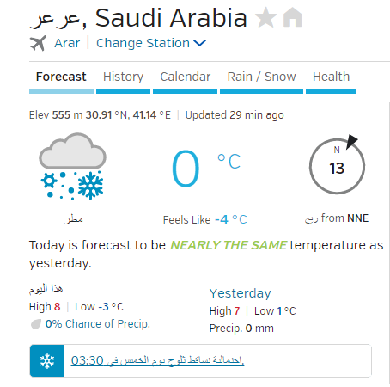The width and height of the screenshot is (390, 387).
Task: Click the raindrop precipitation icon
Action: point(36,324)
